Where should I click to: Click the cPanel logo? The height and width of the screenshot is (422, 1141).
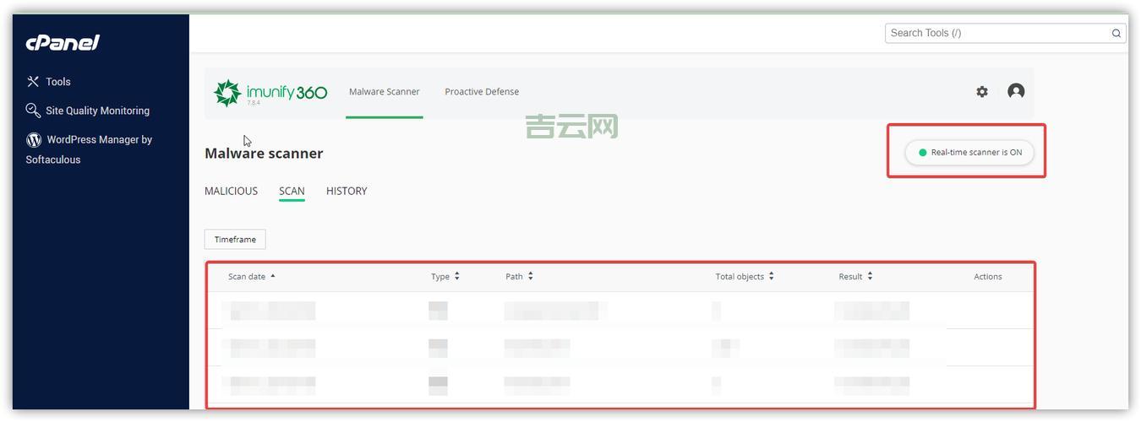63,42
